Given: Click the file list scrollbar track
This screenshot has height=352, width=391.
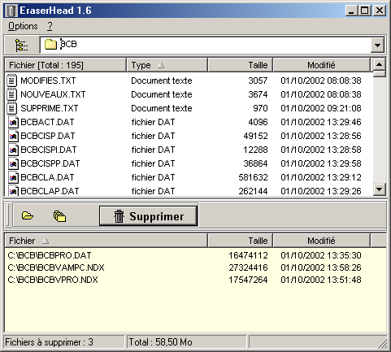Looking at the screenshot, I should pos(380,130).
